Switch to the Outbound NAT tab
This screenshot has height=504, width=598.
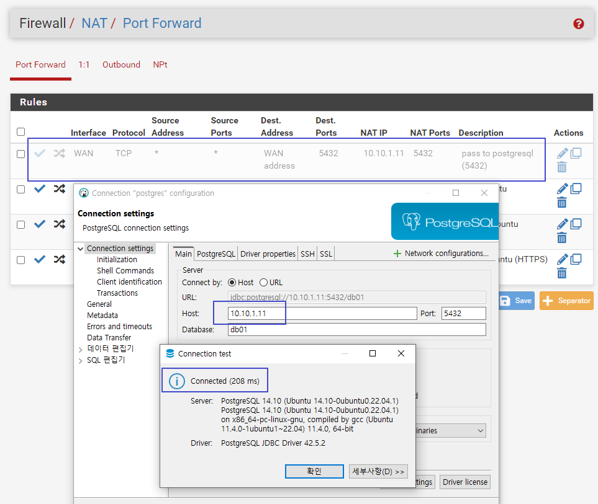pyautogui.click(x=121, y=64)
